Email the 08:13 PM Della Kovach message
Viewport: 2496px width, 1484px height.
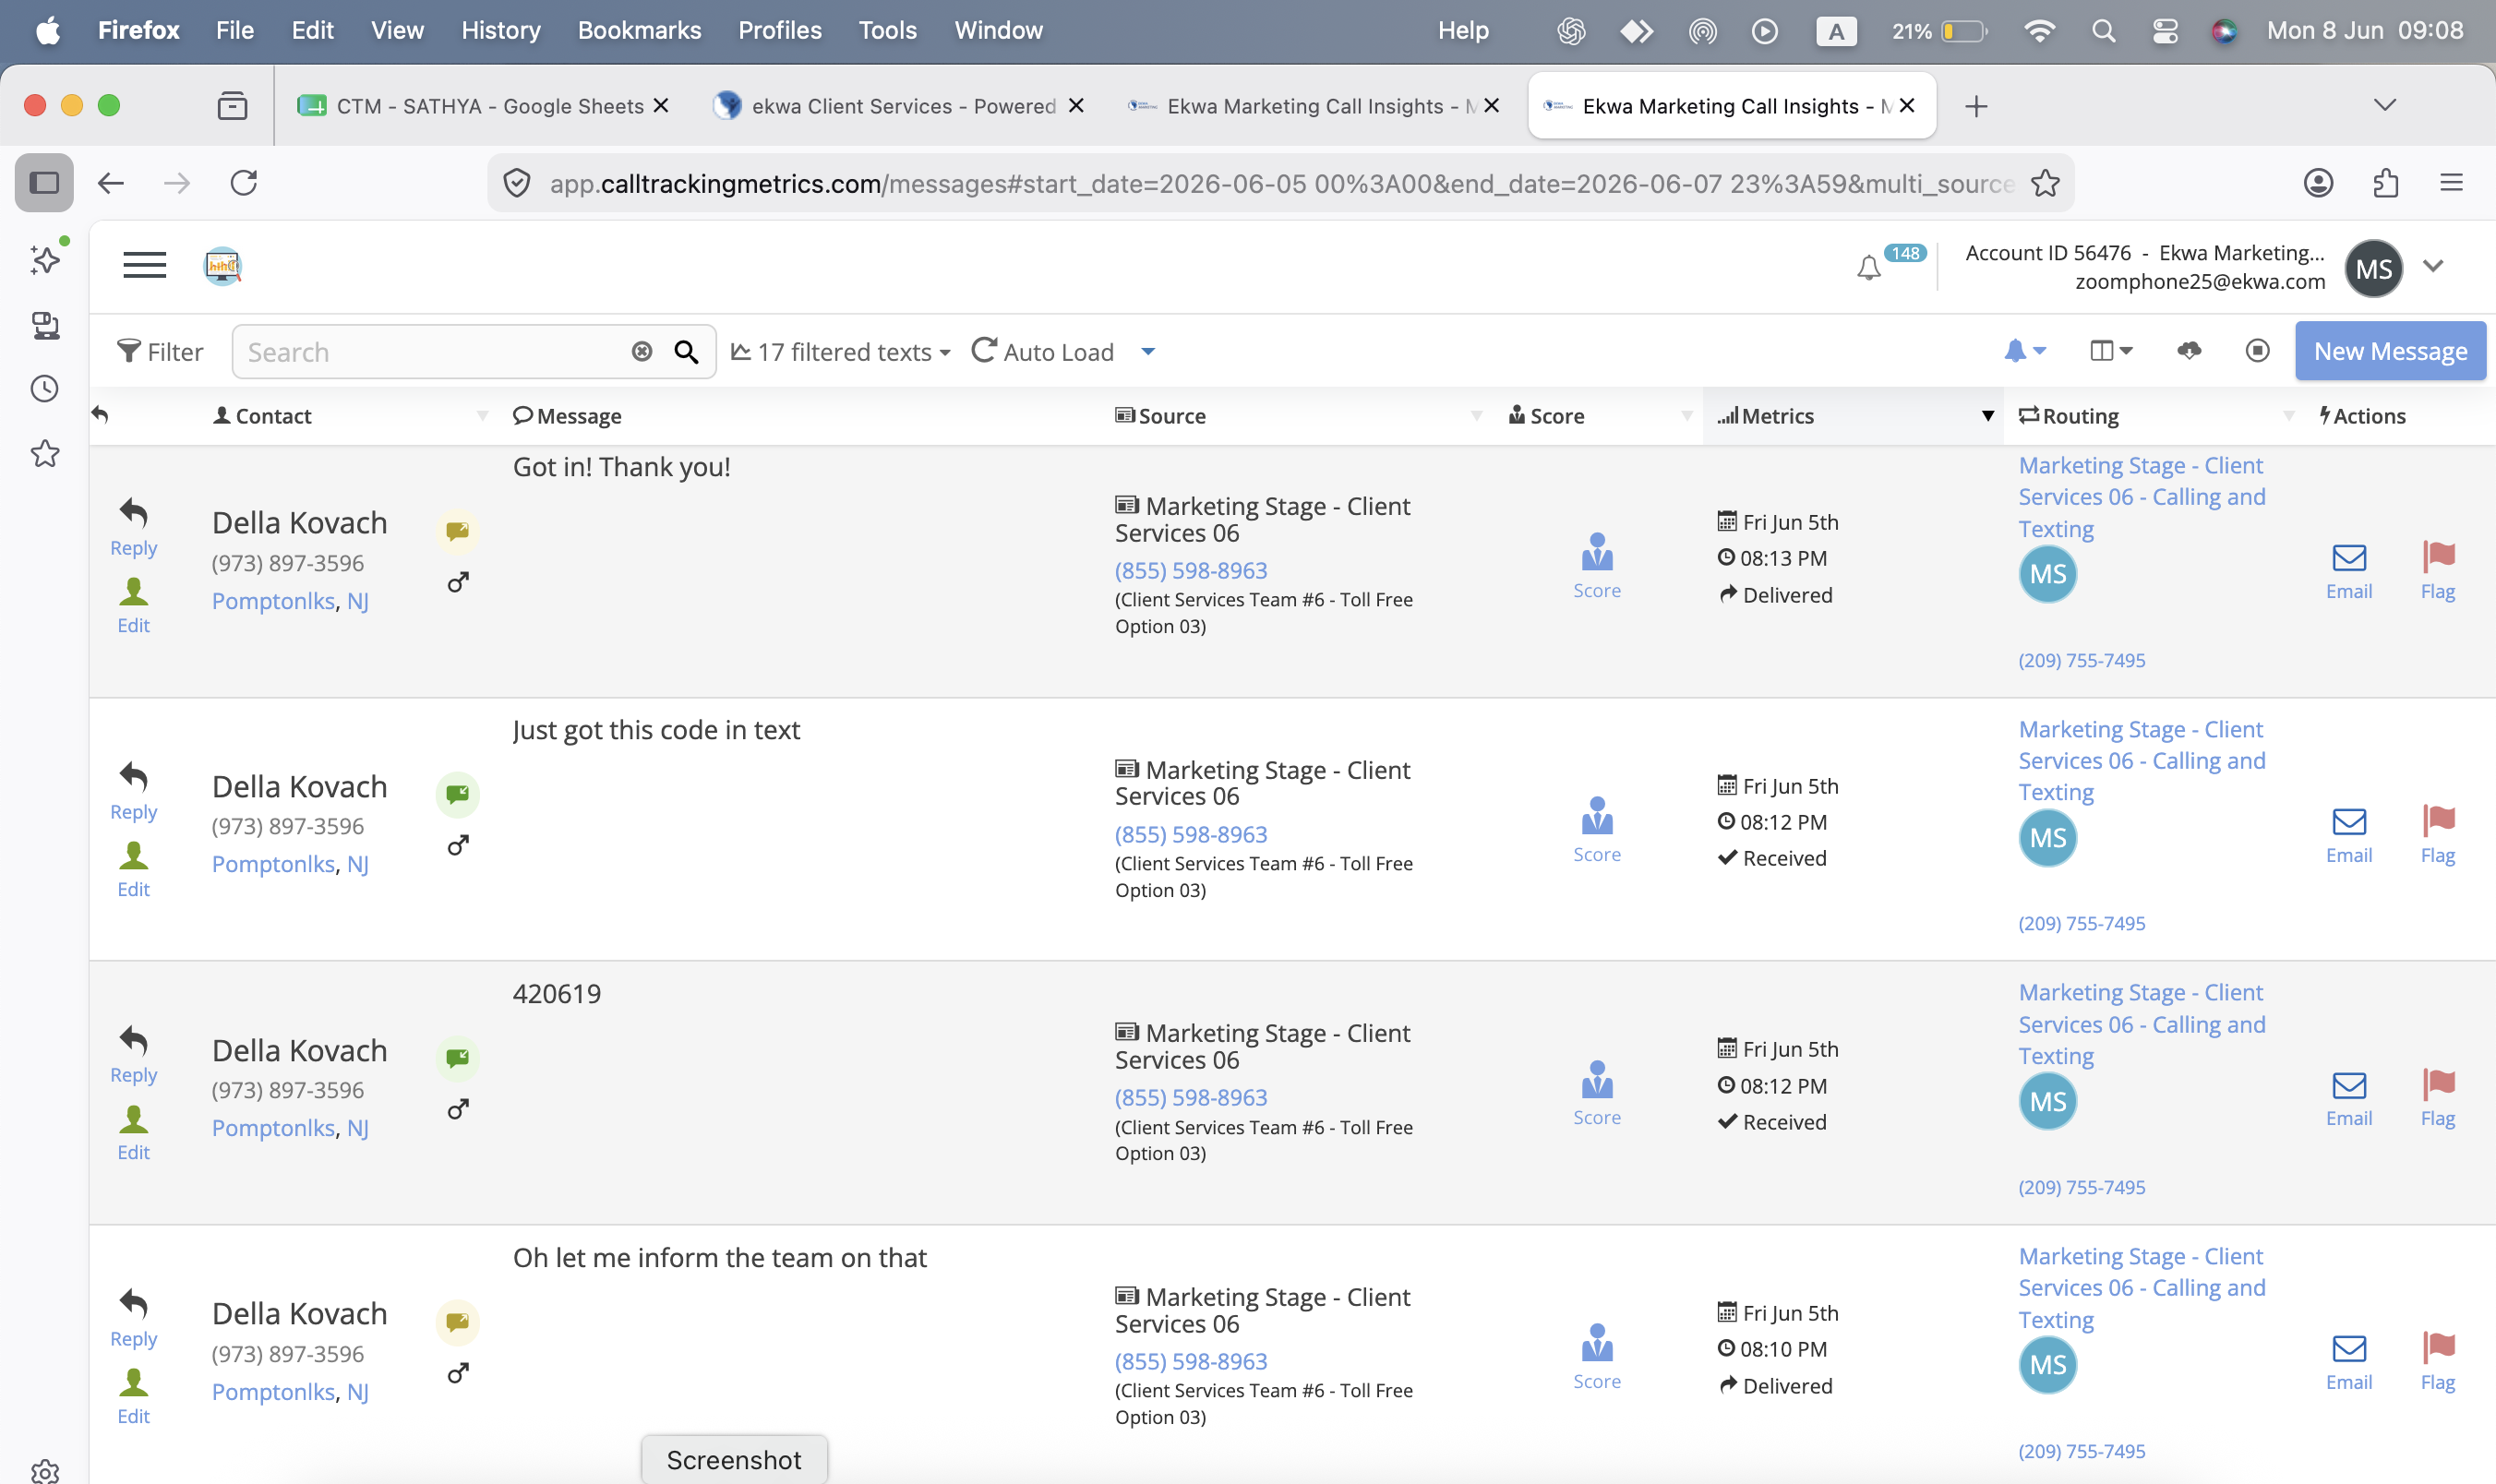[2348, 572]
